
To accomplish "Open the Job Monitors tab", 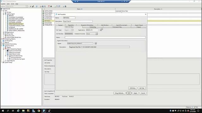I will click(105, 25).
